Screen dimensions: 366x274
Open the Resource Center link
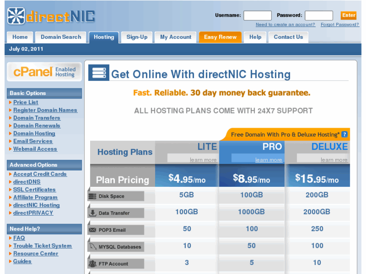pyautogui.click(x=36, y=253)
